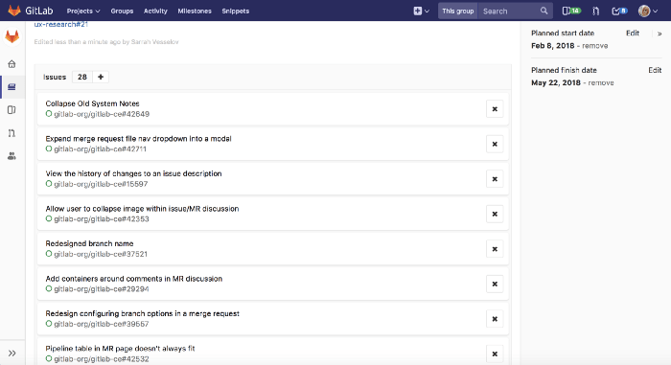Click open status icon of gitlab-ce#39667

tap(49, 324)
